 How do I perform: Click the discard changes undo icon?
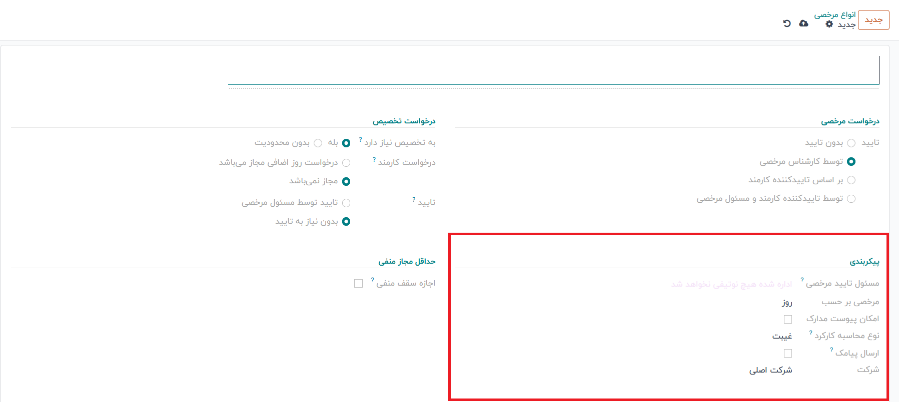pos(787,23)
